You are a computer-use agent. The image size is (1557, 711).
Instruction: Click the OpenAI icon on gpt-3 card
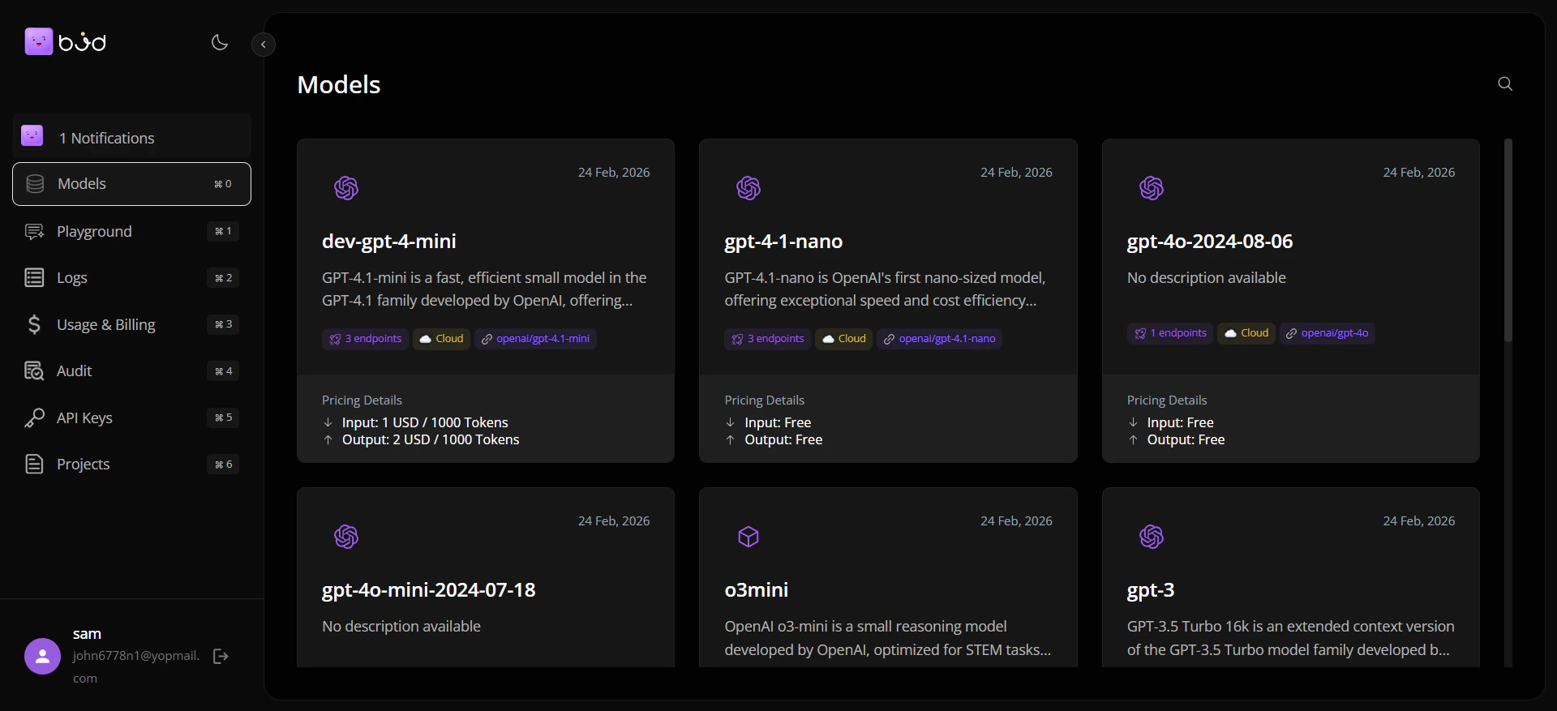pyautogui.click(x=1152, y=537)
